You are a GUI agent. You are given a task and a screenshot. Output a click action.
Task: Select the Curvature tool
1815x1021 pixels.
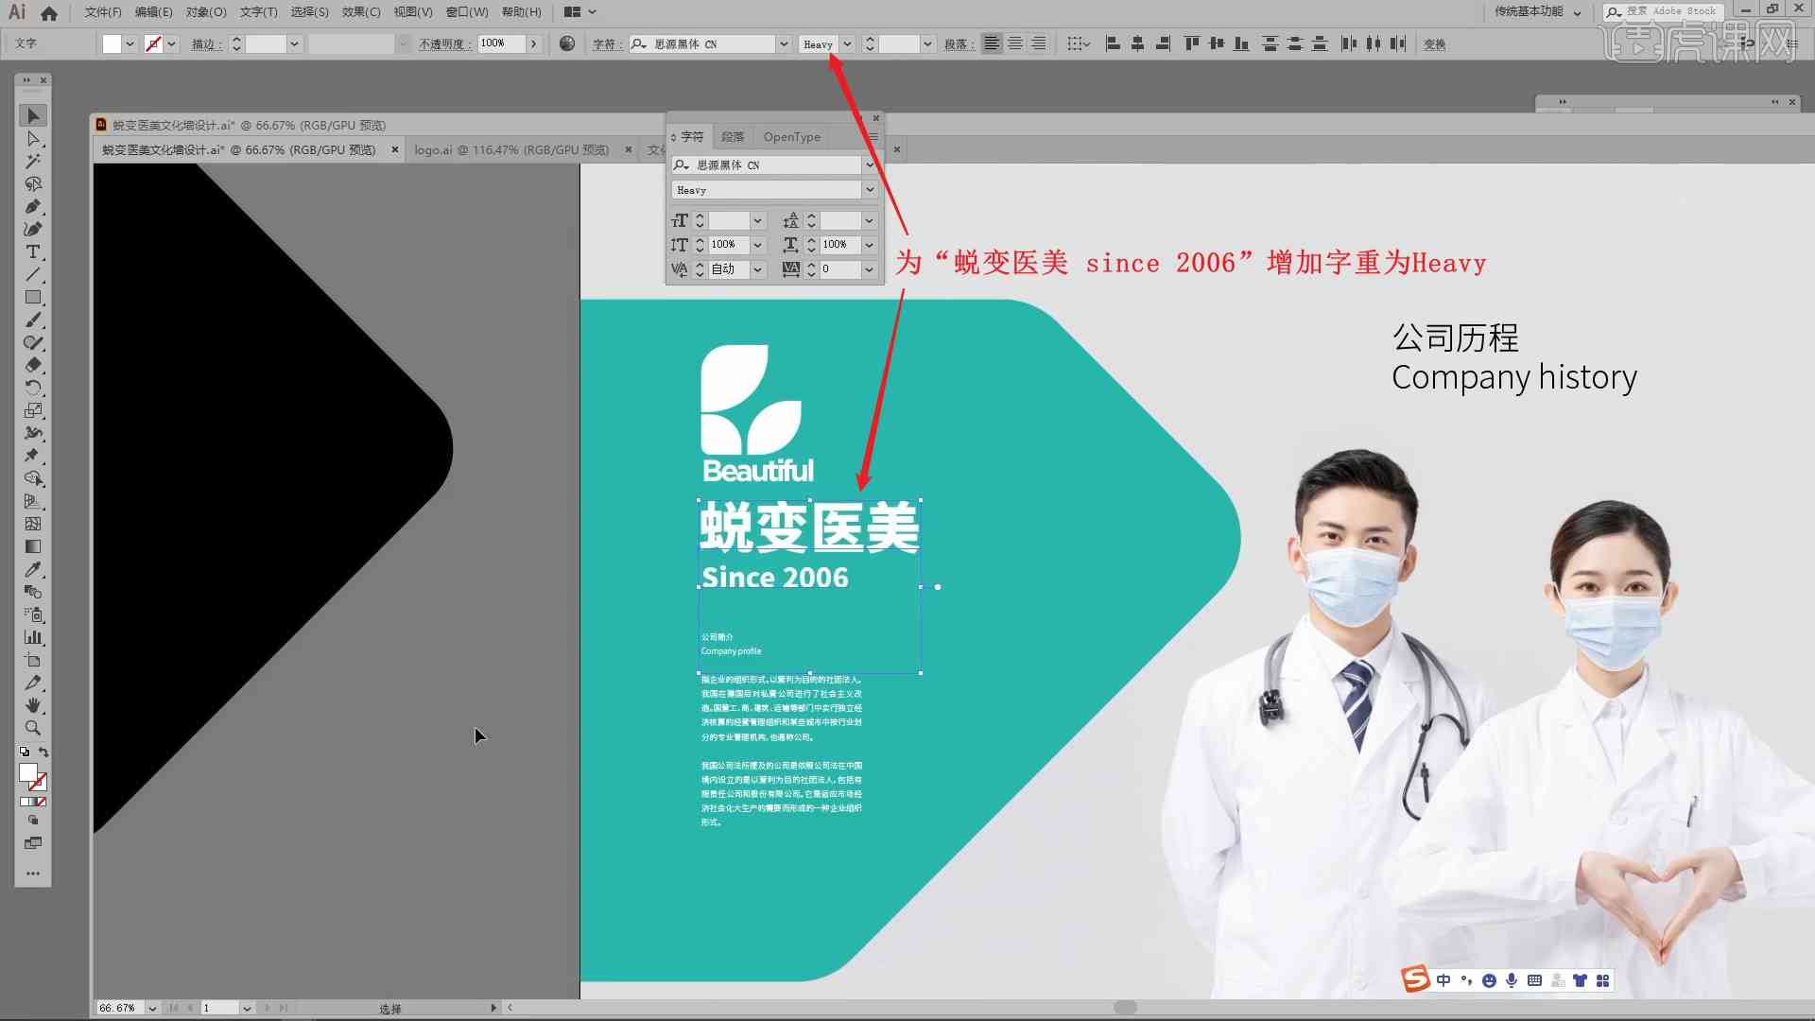pyautogui.click(x=33, y=230)
